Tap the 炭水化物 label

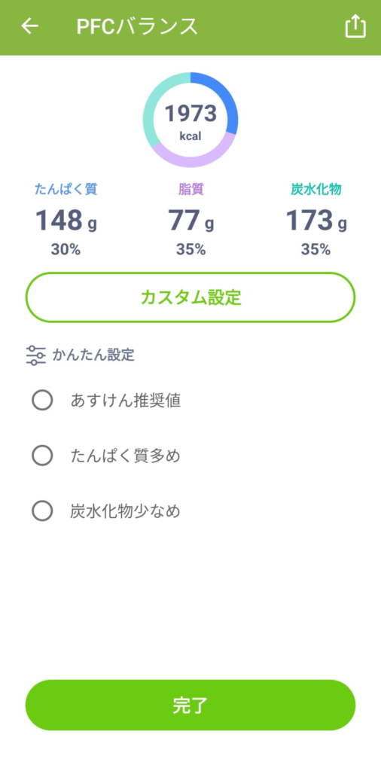point(316,189)
